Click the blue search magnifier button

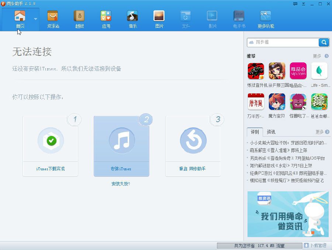[324, 42]
